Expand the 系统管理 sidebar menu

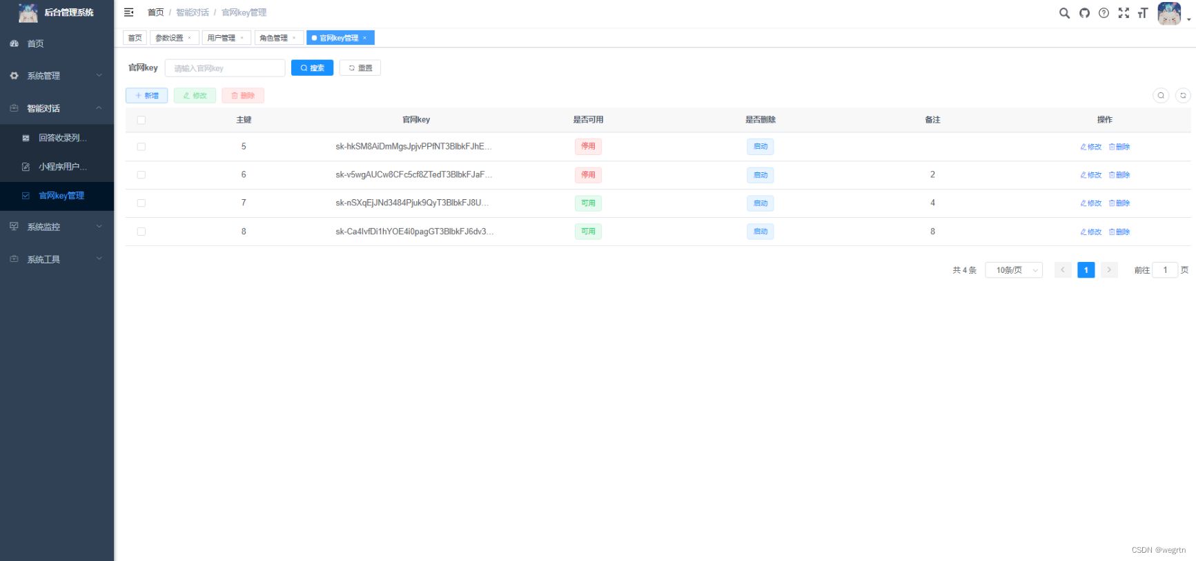[x=57, y=76]
